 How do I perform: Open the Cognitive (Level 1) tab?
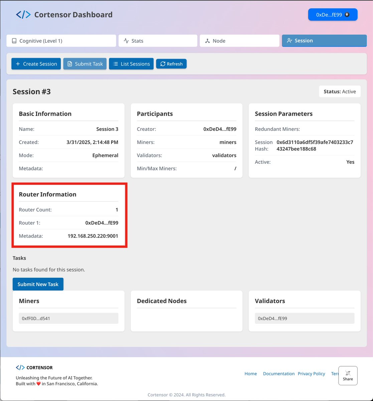[x=61, y=41]
